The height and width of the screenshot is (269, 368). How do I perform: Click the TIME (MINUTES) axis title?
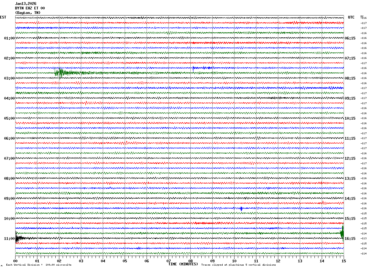pos(183,264)
